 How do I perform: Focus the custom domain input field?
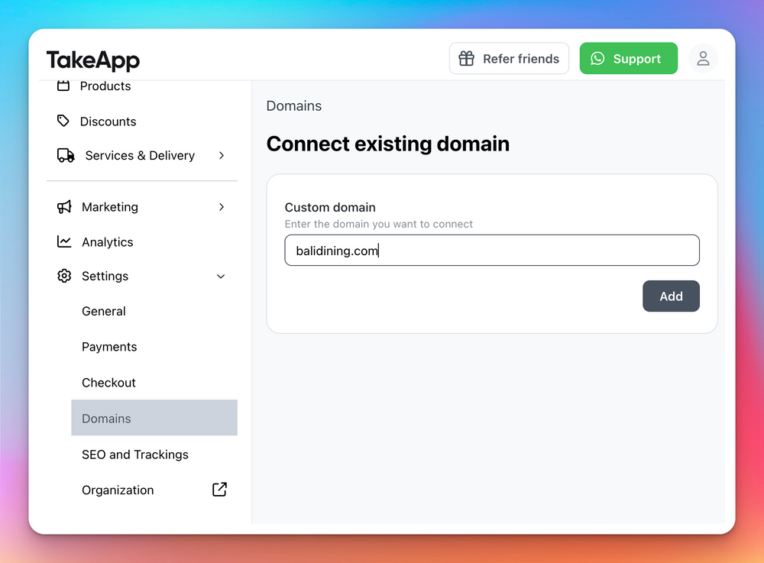(491, 251)
